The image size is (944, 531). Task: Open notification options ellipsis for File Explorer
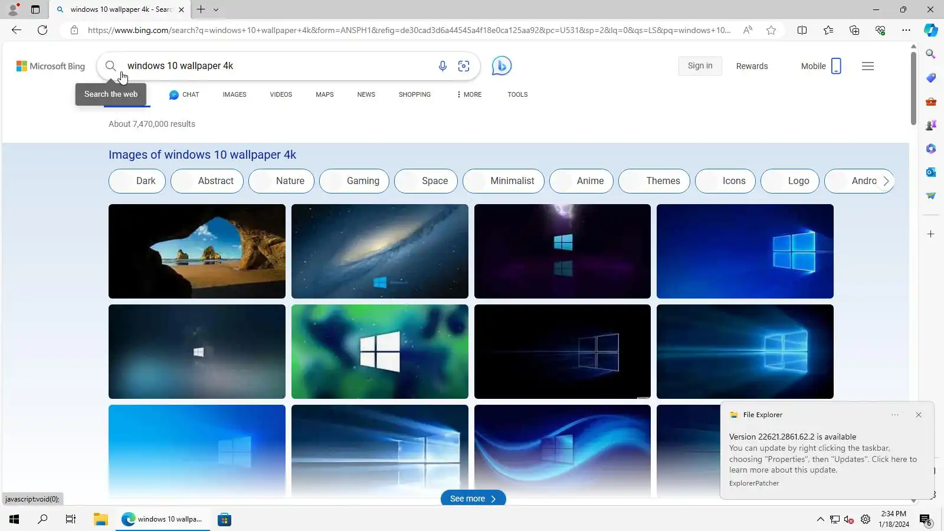coord(895,415)
